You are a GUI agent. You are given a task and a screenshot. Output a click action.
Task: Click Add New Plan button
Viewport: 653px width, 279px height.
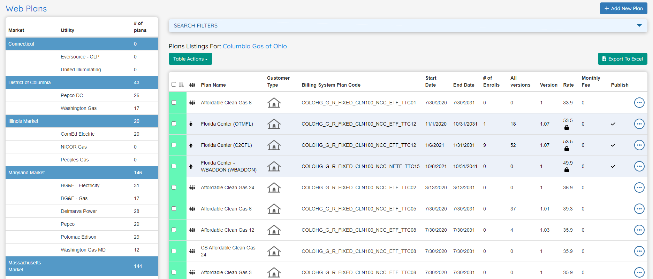pos(623,8)
